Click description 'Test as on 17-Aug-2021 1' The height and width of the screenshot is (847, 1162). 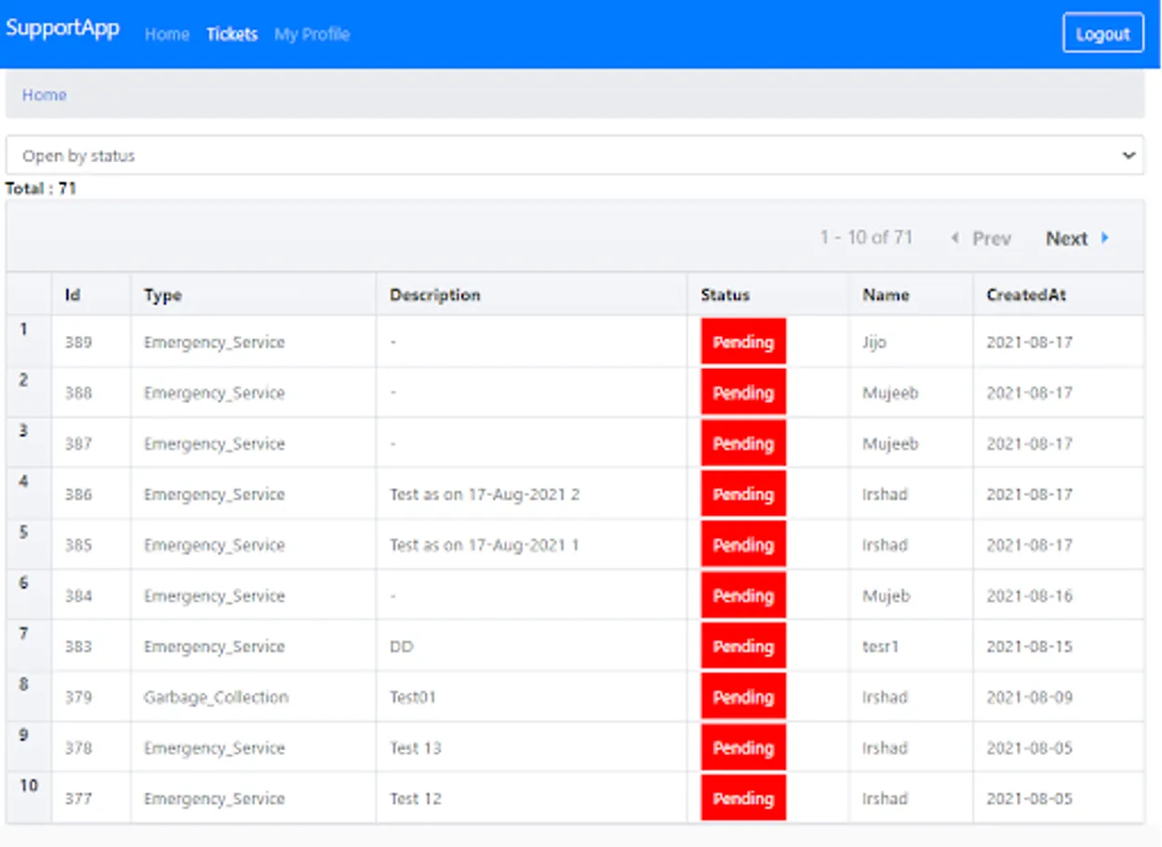tap(485, 546)
